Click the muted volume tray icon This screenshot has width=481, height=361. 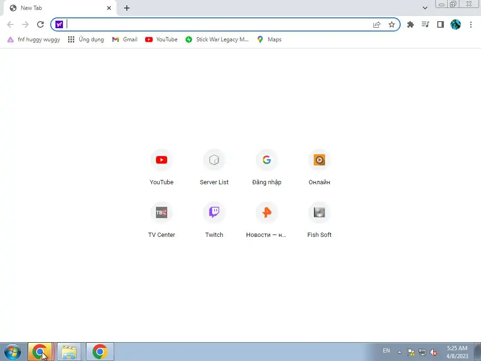pyautogui.click(x=434, y=352)
